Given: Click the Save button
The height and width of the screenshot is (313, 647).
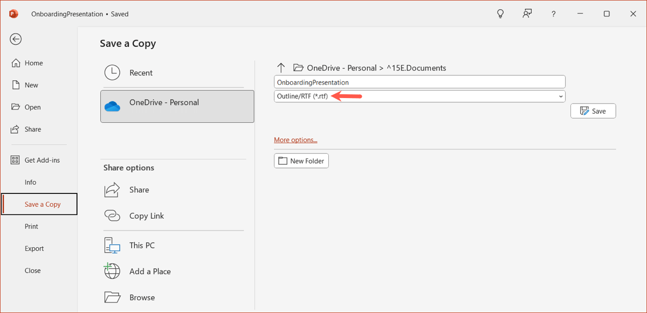Looking at the screenshot, I should (x=593, y=111).
